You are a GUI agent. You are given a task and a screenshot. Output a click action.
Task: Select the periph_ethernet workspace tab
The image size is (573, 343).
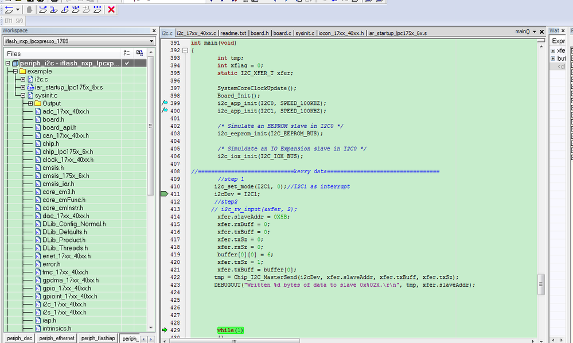[57, 338]
